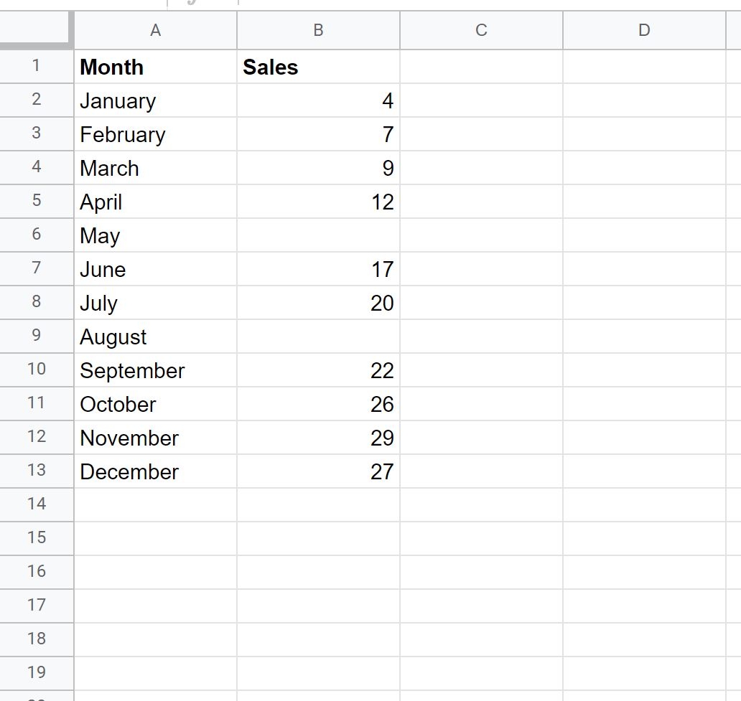741x701 pixels.
Task: Select row 19 header
Action: point(36,673)
